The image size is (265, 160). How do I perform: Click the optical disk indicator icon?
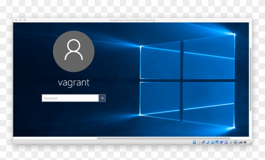point(199,142)
